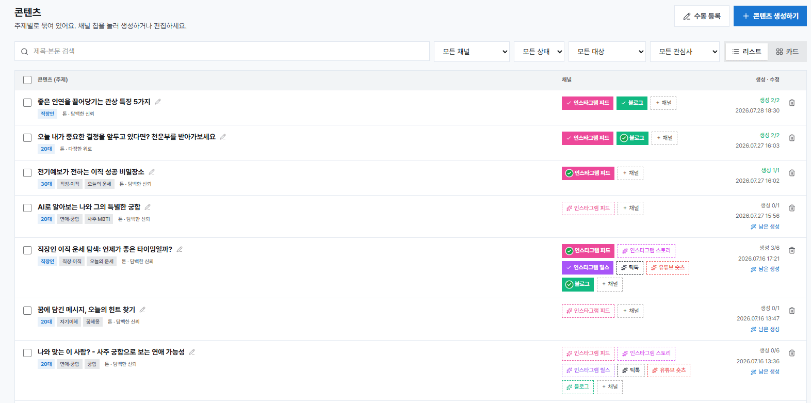Open the 모든 채널 filter dropdown
Image resolution: width=811 pixels, height=403 pixels.
pos(472,52)
